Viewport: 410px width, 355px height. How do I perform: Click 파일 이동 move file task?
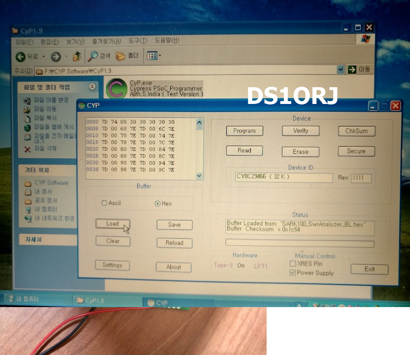(45, 109)
